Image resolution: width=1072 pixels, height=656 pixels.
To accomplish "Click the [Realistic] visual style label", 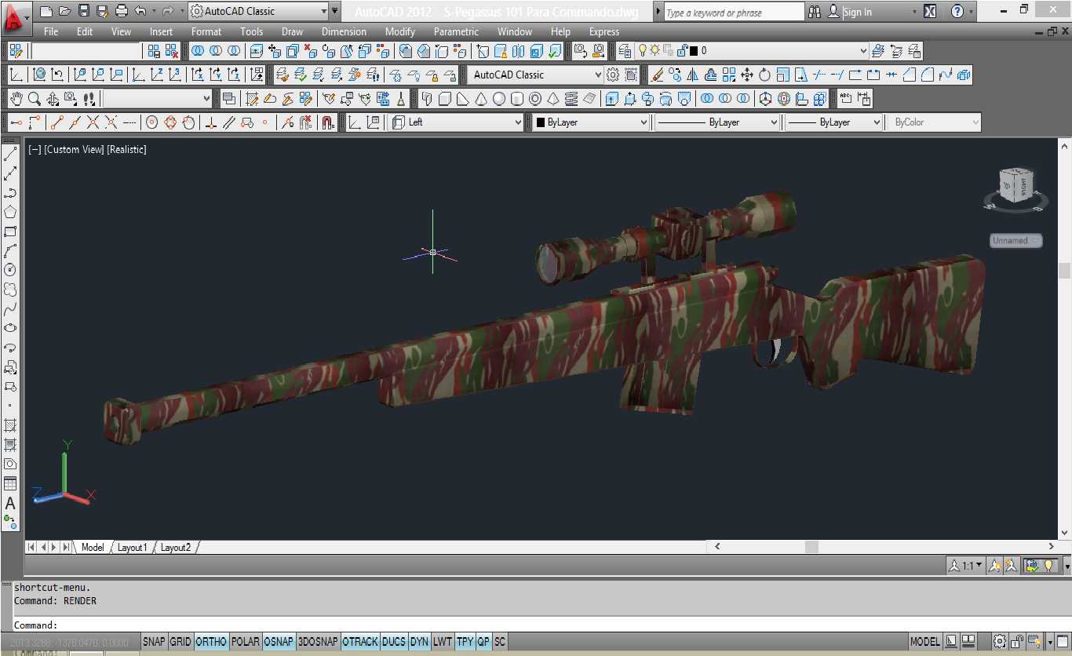I will coord(126,149).
